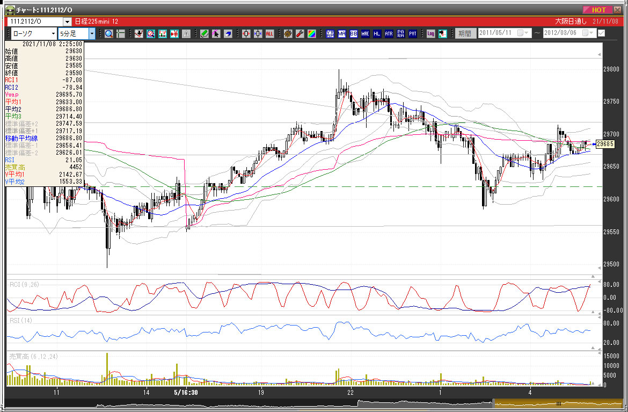Screen dimensions: 628x412
Task: Click the bottom timeline range scrollbar
Action: click(558, 403)
